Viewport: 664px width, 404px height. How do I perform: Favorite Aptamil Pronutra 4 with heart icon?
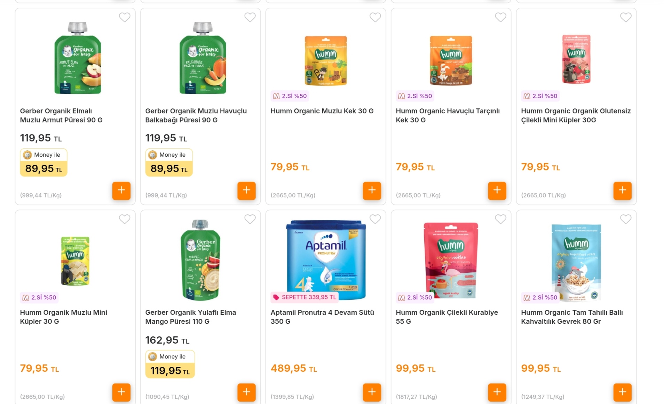point(375,219)
